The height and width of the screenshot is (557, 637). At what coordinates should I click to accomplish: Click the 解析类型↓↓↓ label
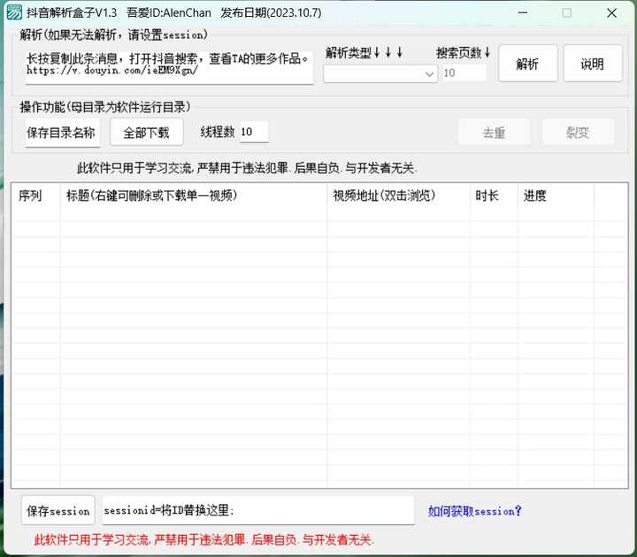pos(365,53)
